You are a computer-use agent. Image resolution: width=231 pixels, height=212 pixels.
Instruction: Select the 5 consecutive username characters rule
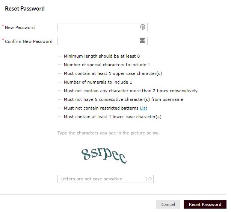tap(123, 99)
